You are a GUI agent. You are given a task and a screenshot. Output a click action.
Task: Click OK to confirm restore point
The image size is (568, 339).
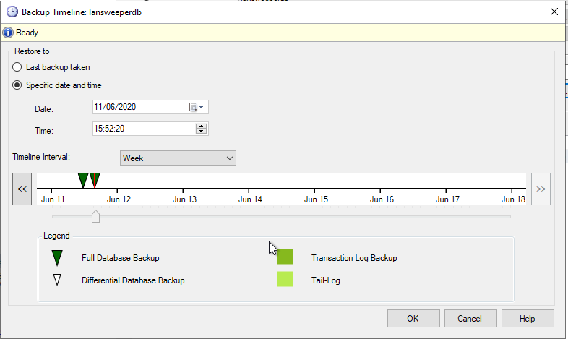coord(413,318)
